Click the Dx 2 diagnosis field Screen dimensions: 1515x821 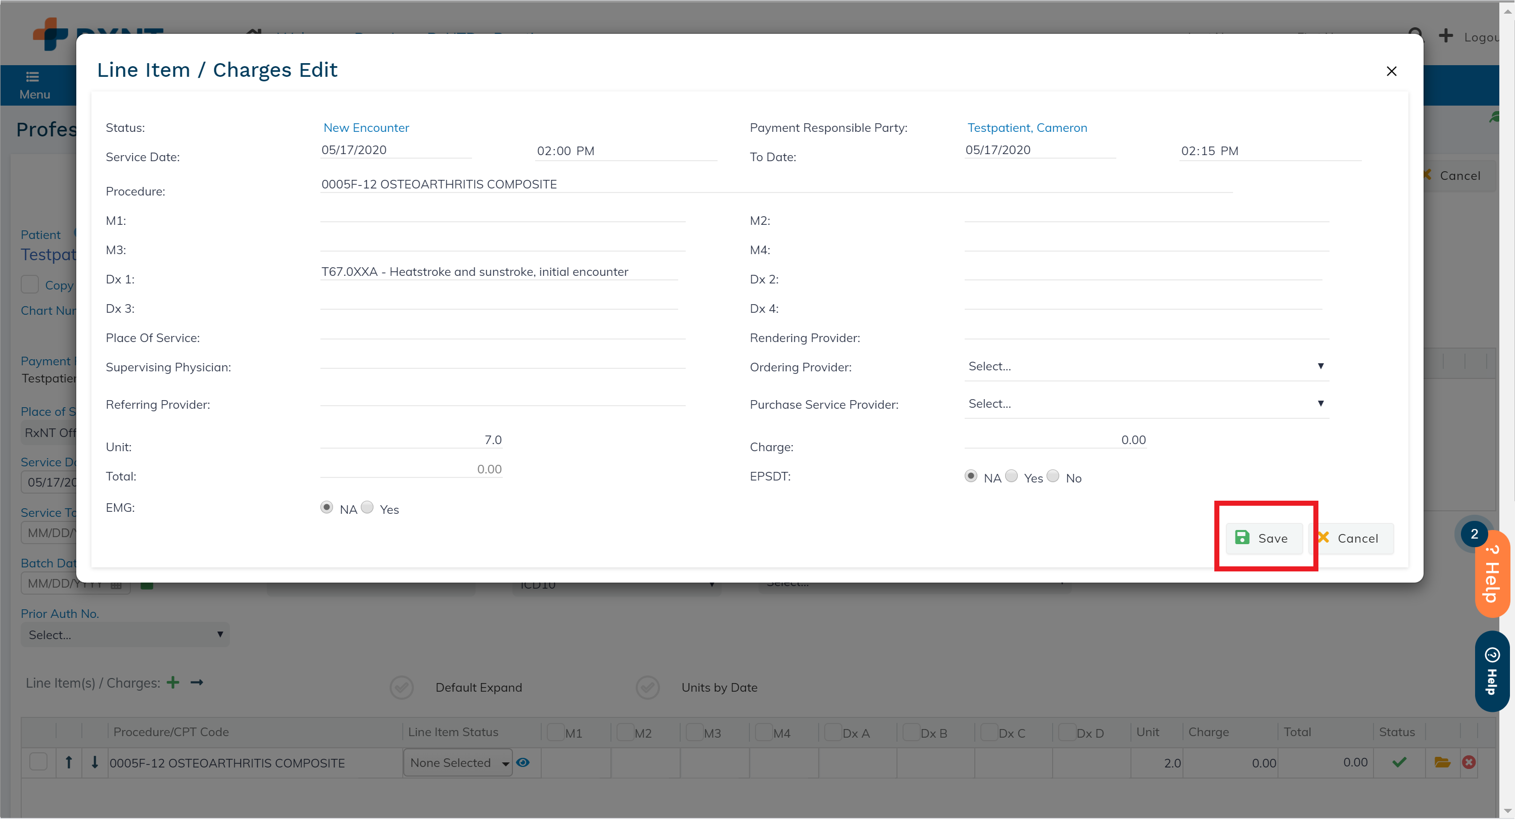(1143, 272)
